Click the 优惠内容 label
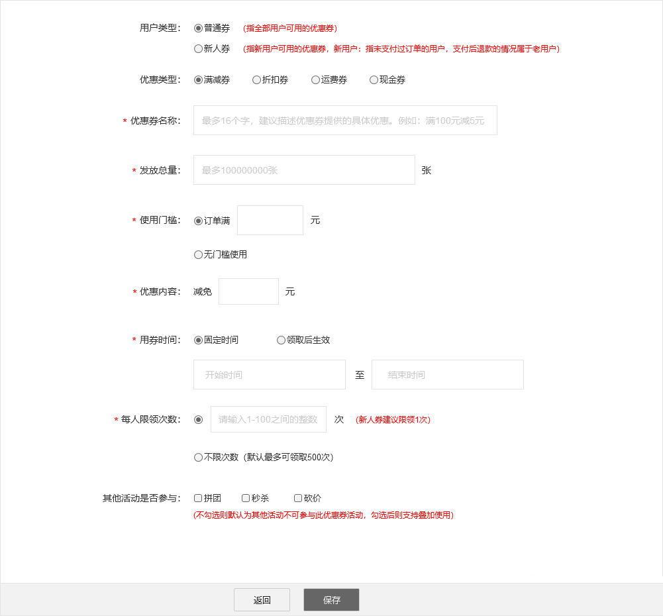 point(160,291)
